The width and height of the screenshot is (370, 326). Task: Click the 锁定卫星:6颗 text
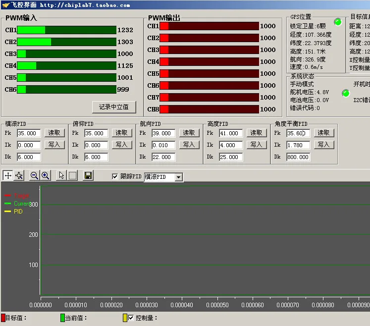[308, 26]
